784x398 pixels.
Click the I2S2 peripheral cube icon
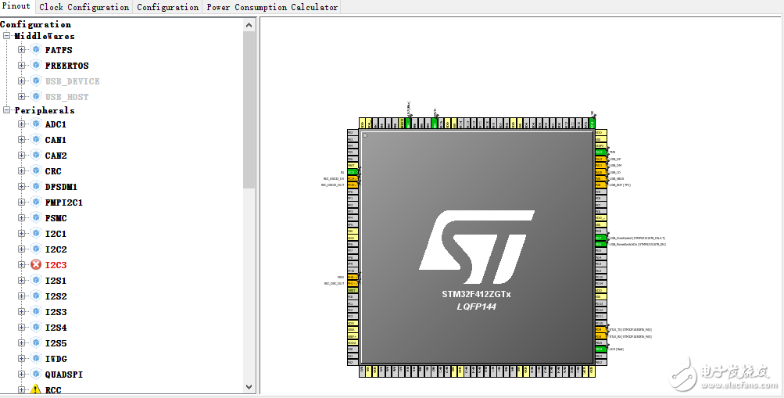[36, 296]
